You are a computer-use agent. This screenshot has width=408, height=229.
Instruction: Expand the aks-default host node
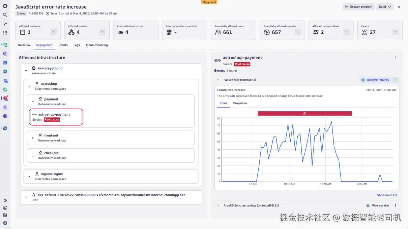click(26, 197)
